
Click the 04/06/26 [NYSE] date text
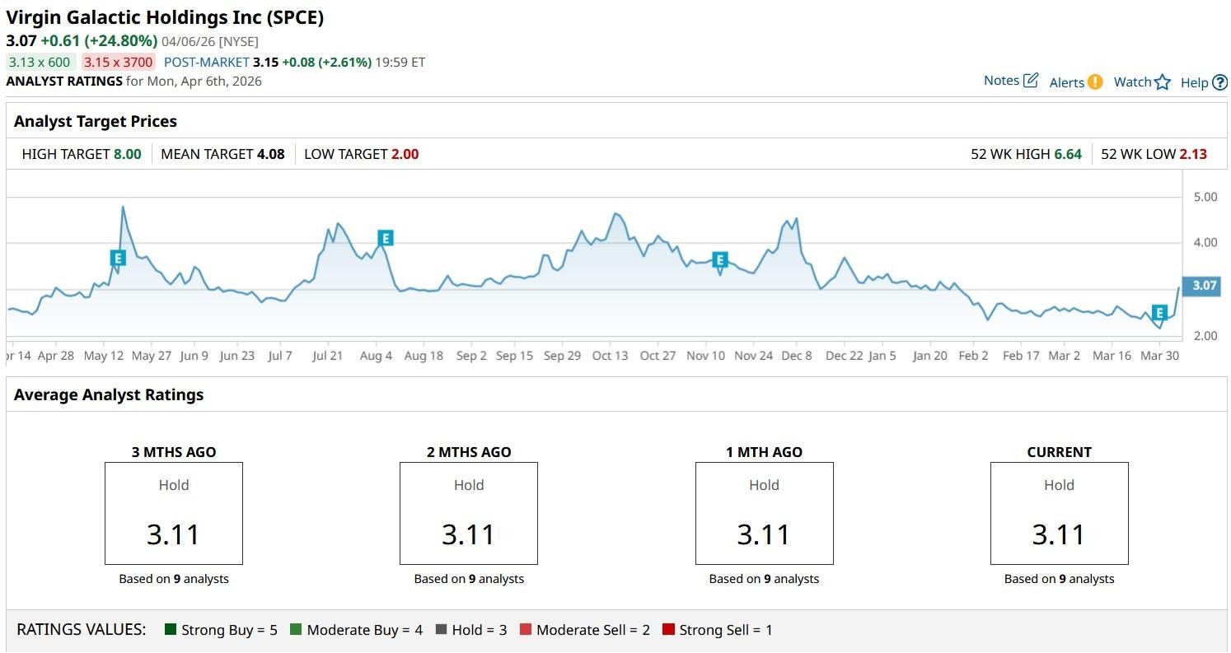click(x=210, y=41)
